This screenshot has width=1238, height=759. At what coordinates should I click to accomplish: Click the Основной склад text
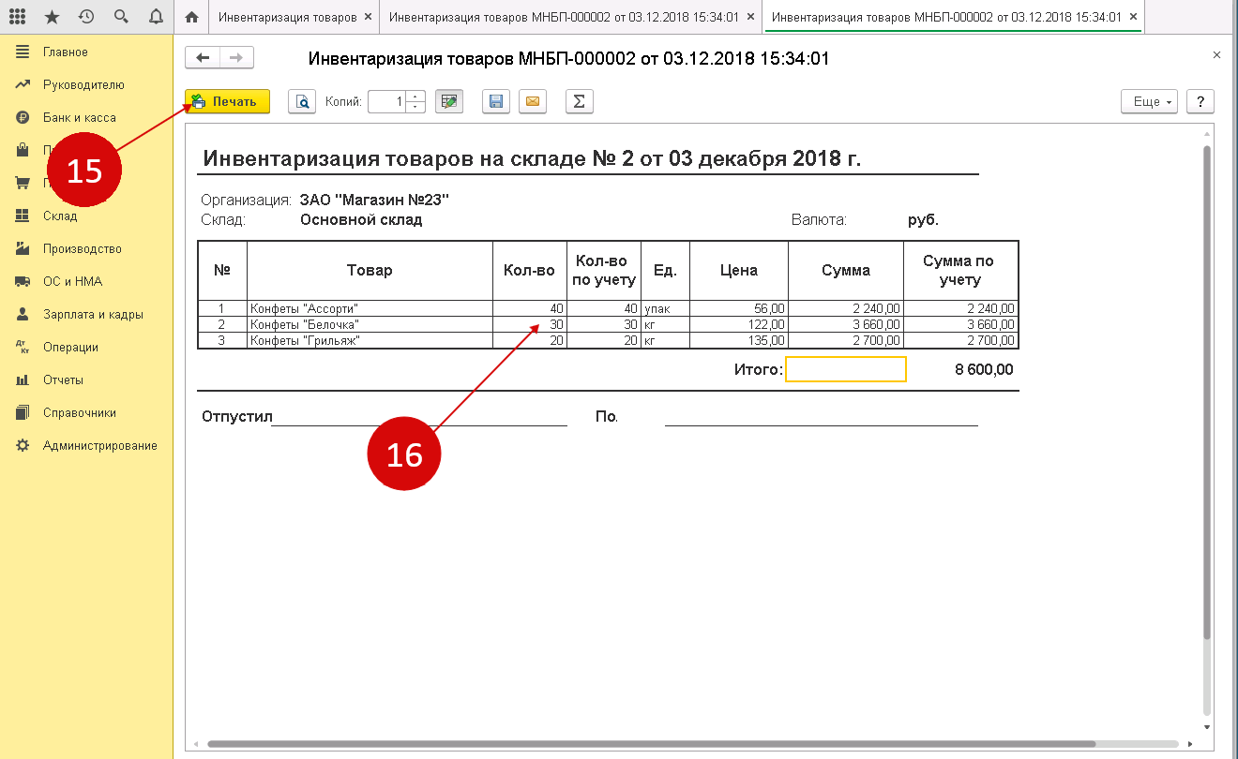[x=361, y=220]
